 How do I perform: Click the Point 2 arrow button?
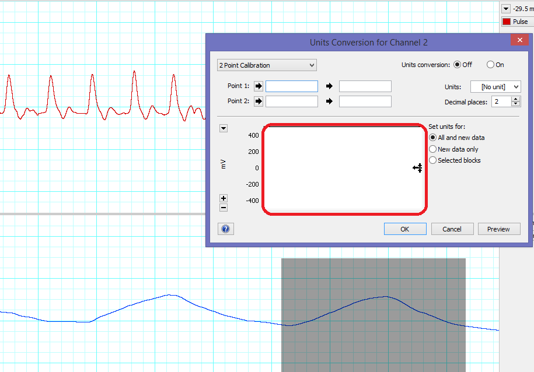click(x=259, y=101)
